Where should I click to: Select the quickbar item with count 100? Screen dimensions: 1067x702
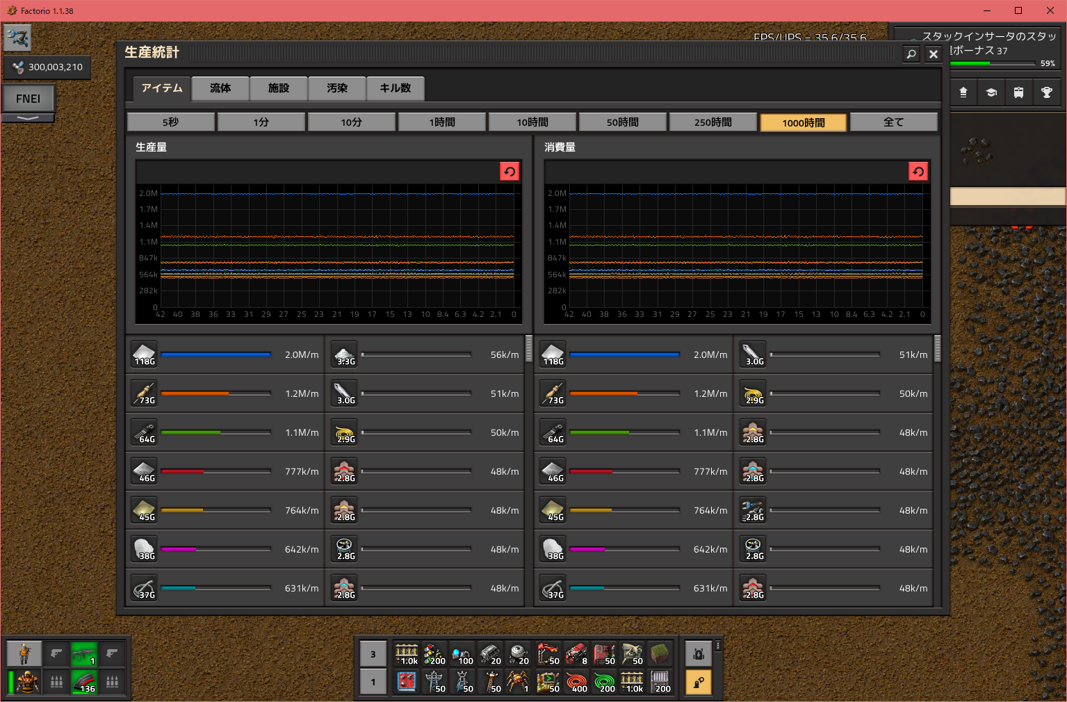pos(462,653)
